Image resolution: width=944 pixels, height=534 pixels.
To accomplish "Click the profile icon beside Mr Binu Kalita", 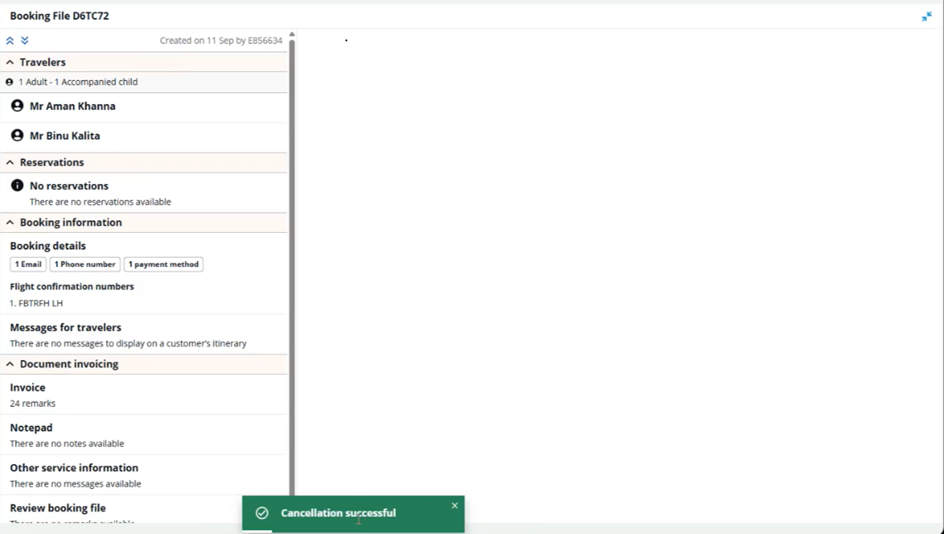I will [x=17, y=135].
